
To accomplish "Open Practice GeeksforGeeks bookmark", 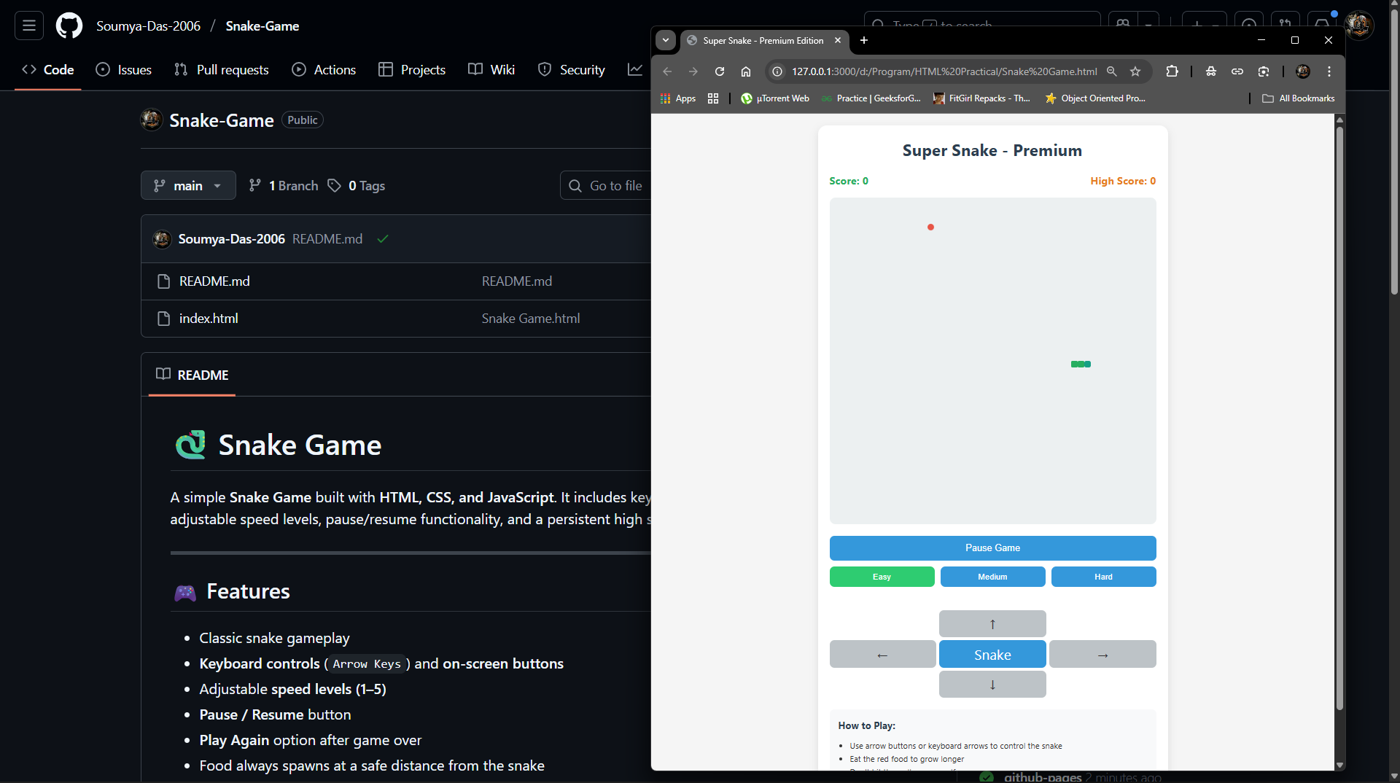I will [871, 98].
